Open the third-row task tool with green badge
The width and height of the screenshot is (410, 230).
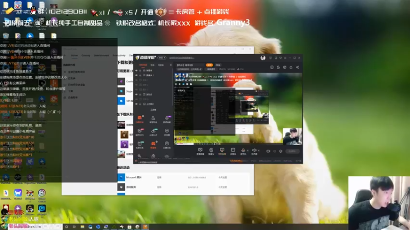140,145
